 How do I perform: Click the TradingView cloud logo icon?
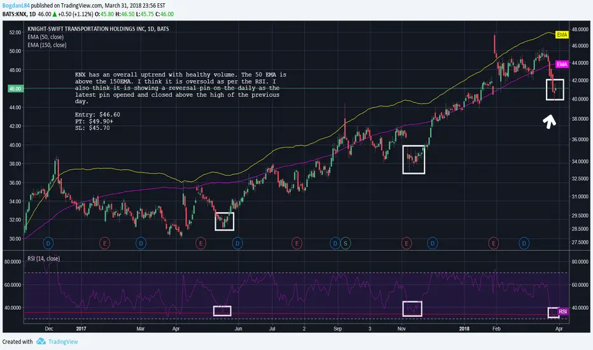41,341
